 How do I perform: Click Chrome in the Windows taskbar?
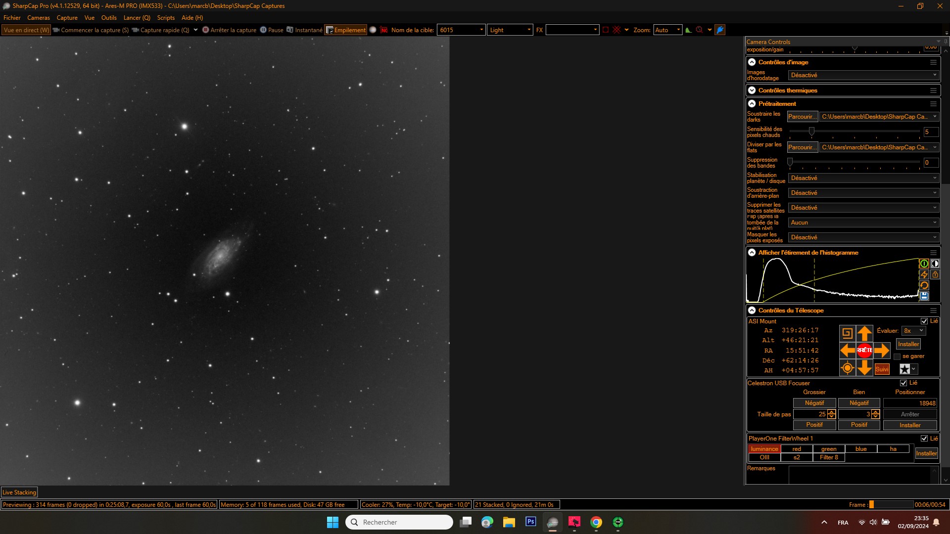pyautogui.click(x=596, y=522)
